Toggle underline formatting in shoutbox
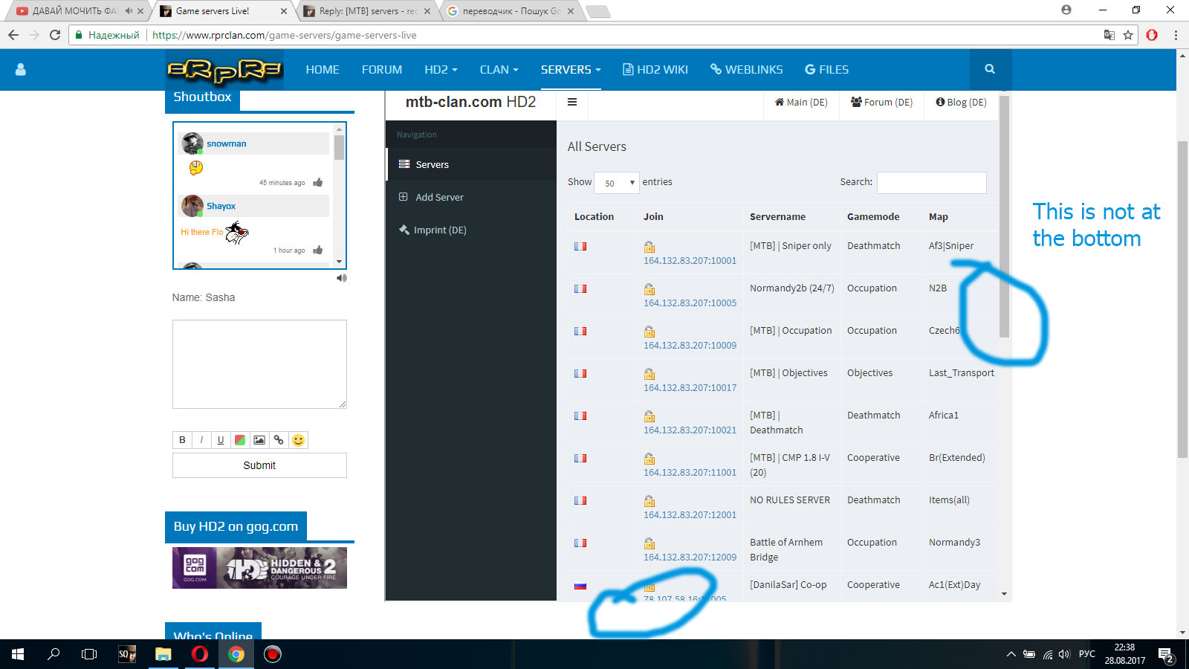Screen dimensions: 1189x669 (221, 440)
